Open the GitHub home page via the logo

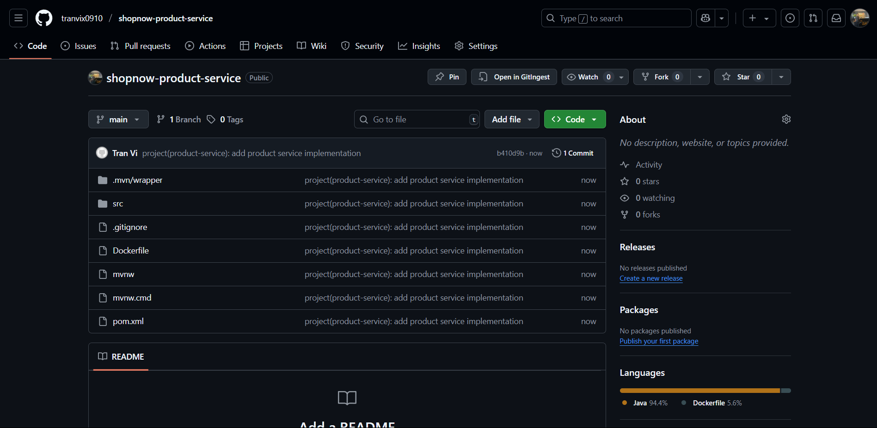(x=43, y=18)
